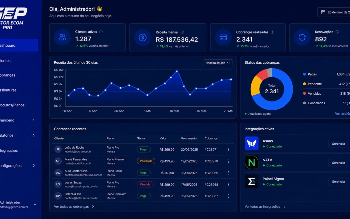Click the Asaas integration logo

(251, 143)
